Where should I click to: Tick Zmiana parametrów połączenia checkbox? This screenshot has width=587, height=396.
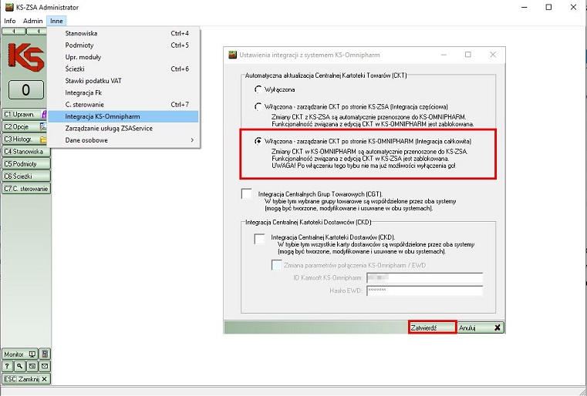(277, 265)
